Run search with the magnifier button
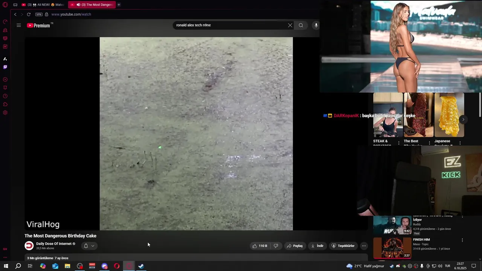The image size is (482, 271). (301, 25)
